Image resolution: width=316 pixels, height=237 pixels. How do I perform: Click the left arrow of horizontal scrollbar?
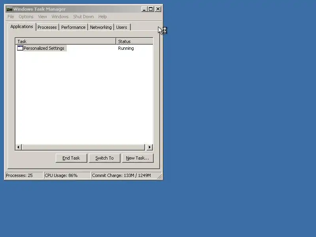click(x=18, y=147)
